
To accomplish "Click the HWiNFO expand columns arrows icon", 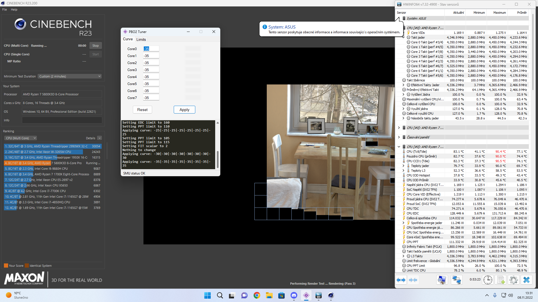I will pyautogui.click(x=401, y=280).
